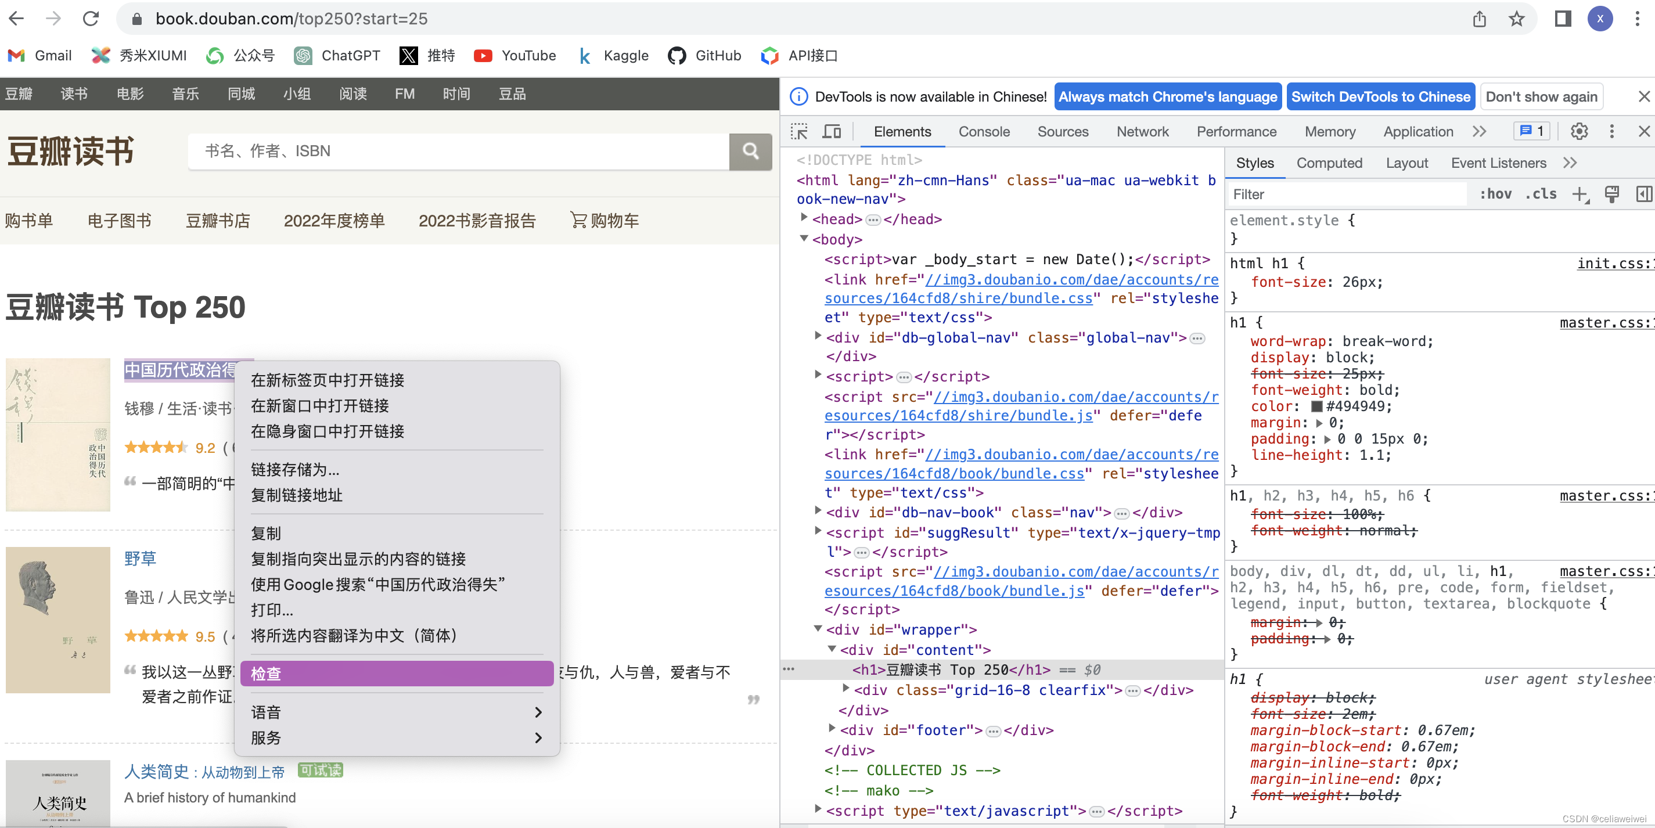Click the inspect element picker icon
Viewport: 1655px width, 828px height.
click(798, 132)
